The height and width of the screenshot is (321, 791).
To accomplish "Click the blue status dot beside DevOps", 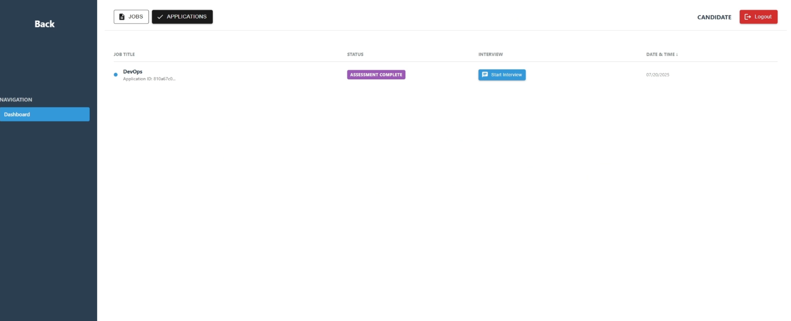I will point(115,75).
